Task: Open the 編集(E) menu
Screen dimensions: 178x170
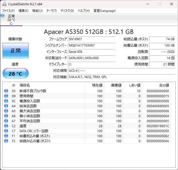Action: click(x=24, y=11)
